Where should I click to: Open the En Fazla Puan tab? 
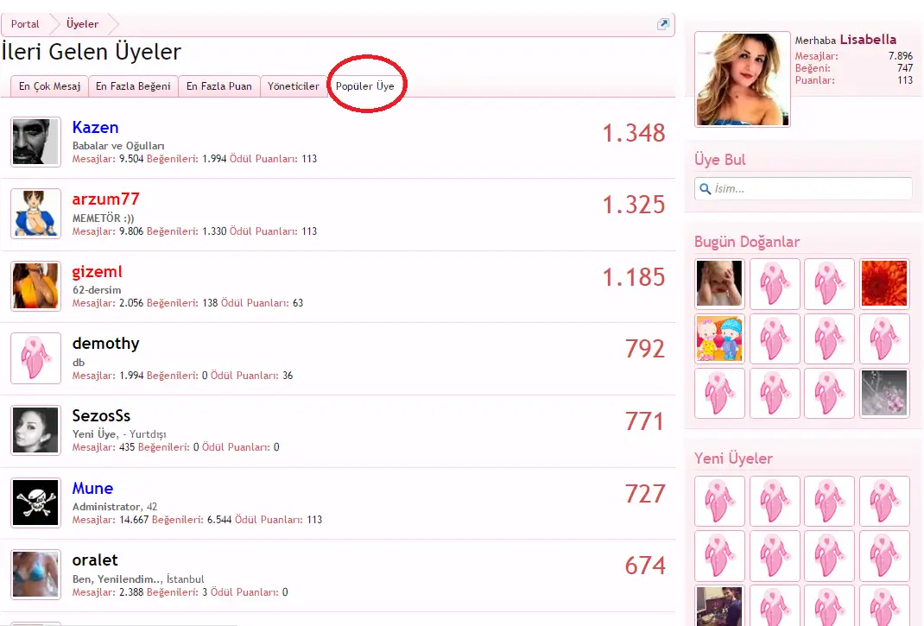[x=219, y=86]
